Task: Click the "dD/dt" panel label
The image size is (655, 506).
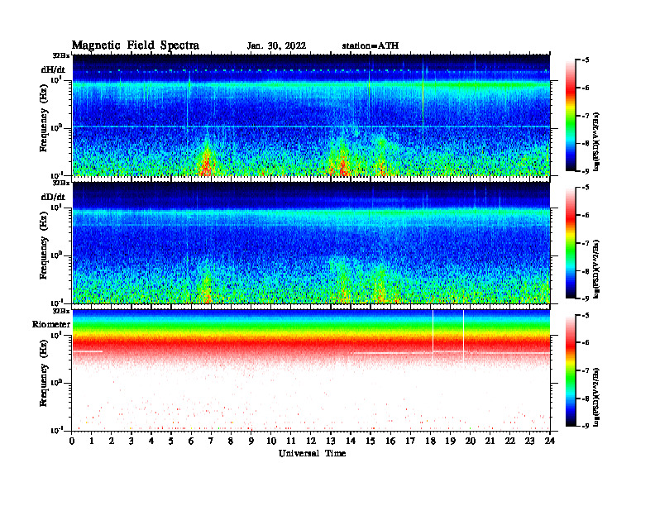Action: [53, 197]
